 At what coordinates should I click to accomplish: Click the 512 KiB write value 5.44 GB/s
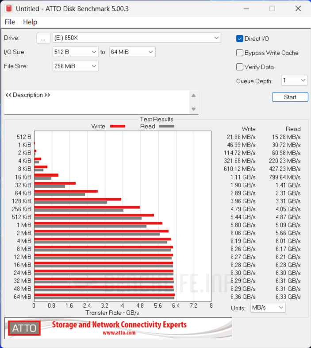243,217
